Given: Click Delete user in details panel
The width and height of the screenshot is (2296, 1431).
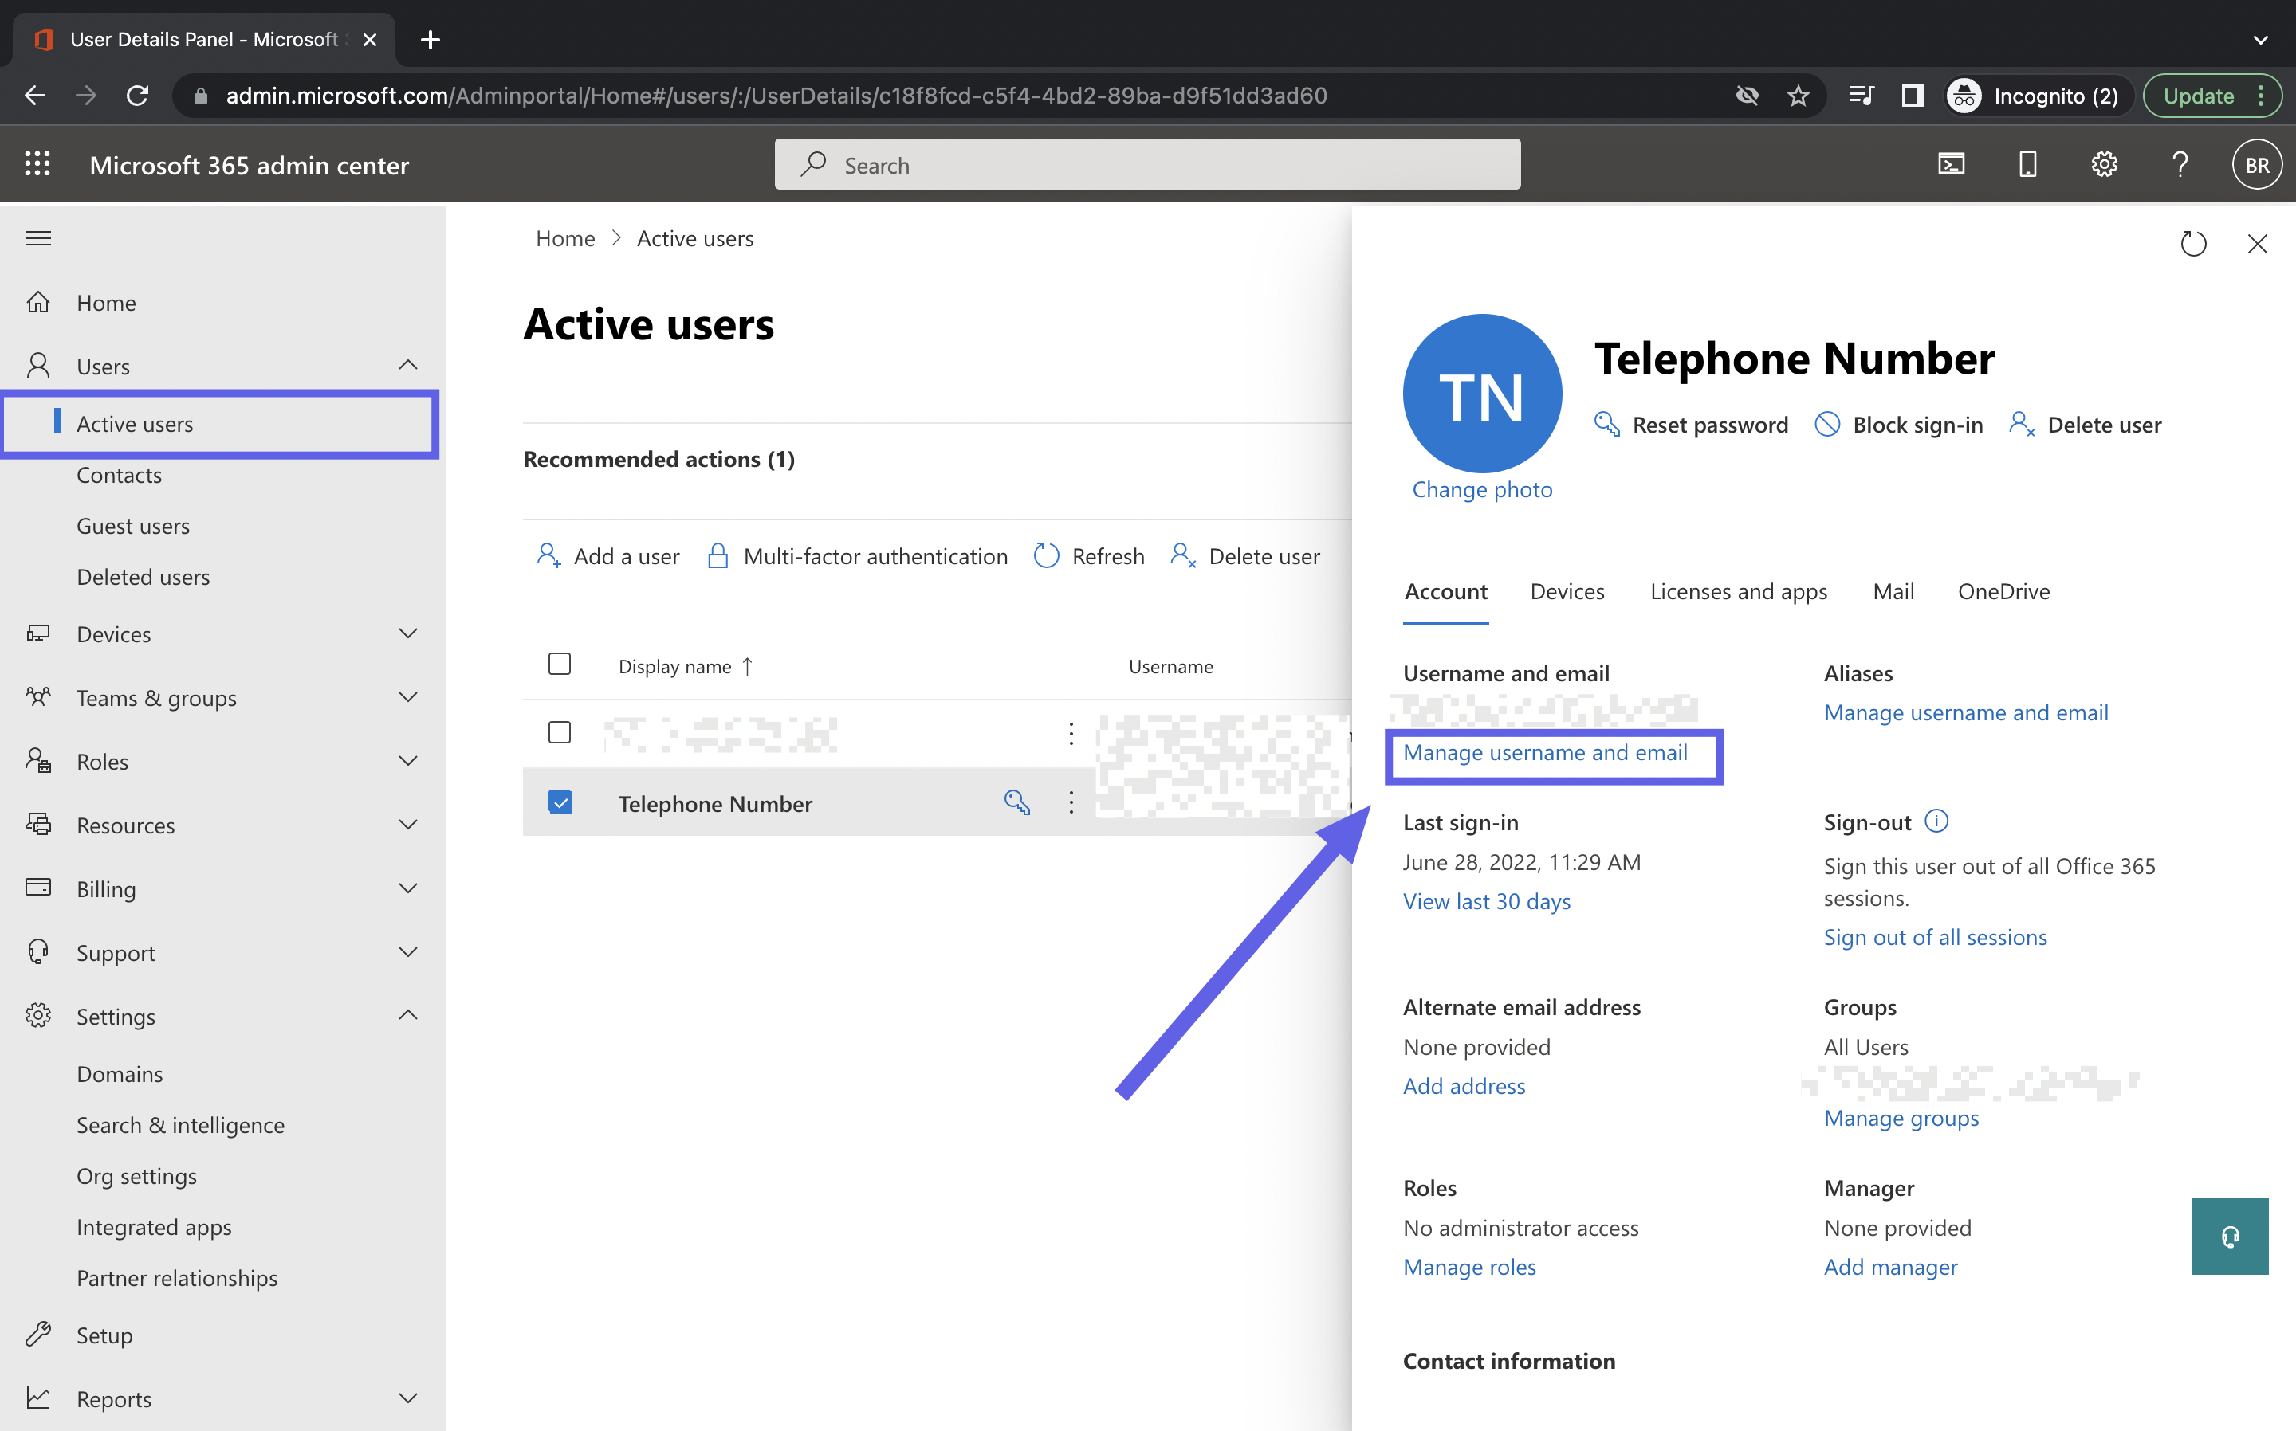Looking at the screenshot, I should point(2085,425).
